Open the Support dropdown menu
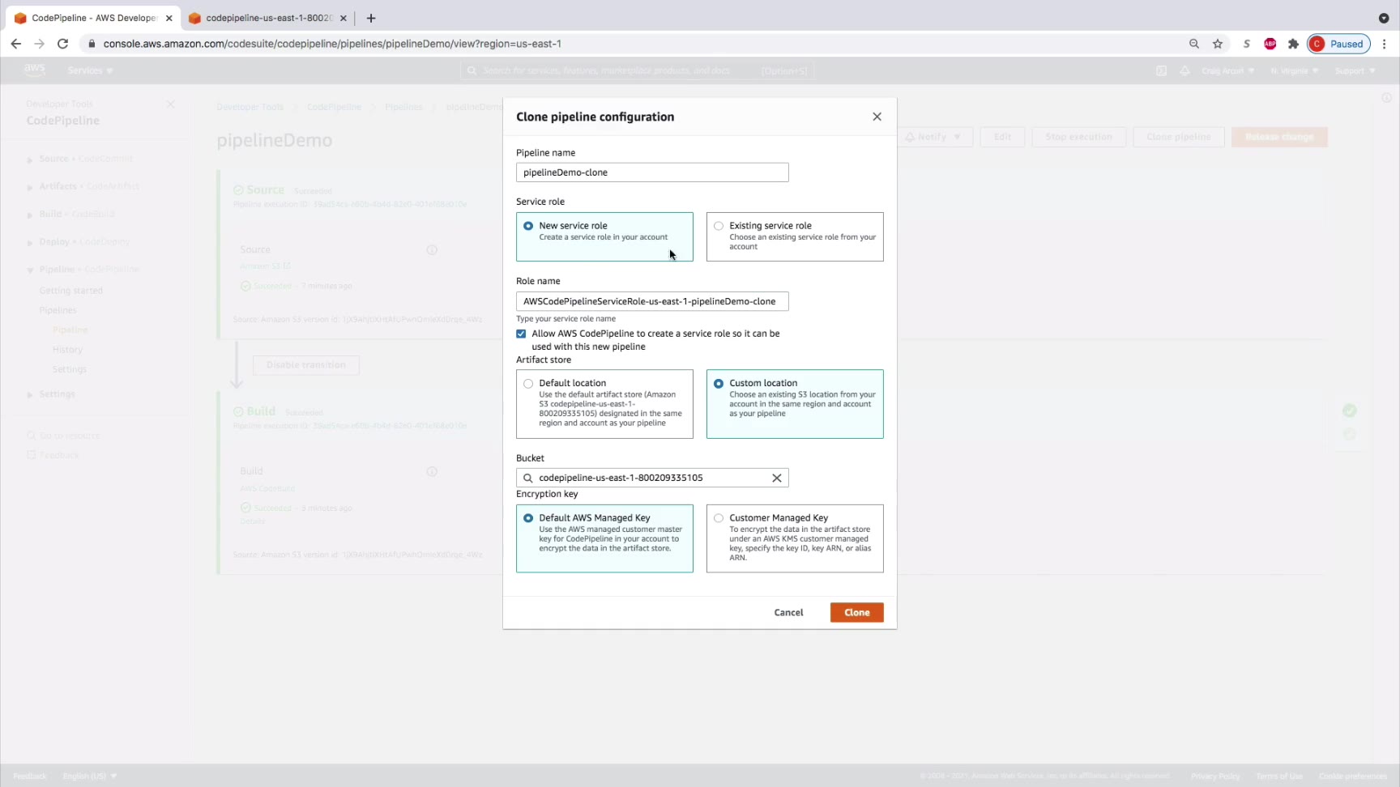Image resolution: width=1400 pixels, height=787 pixels. pyautogui.click(x=1355, y=70)
